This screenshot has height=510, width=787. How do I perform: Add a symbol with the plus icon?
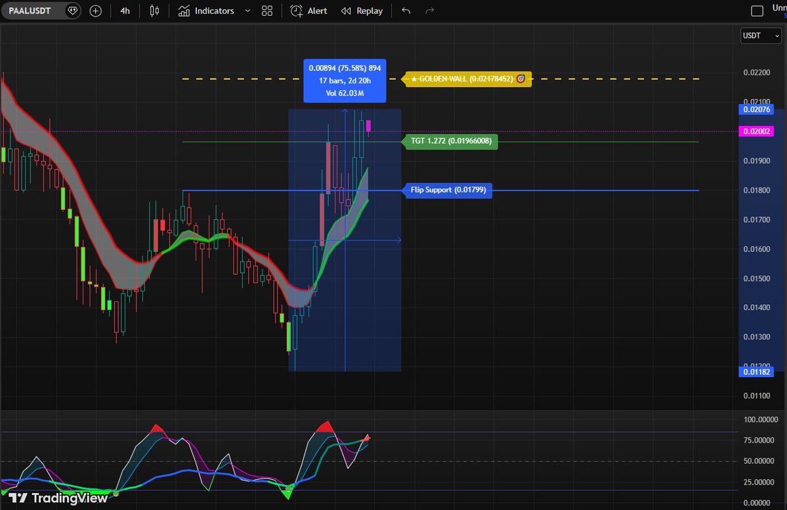click(95, 10)
